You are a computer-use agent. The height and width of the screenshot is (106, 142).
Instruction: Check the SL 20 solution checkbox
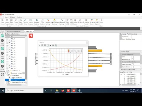[x=9, y=68]
